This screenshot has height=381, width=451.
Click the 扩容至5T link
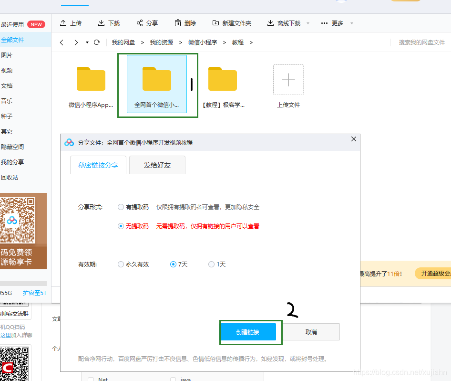click(x=34, y=293)
